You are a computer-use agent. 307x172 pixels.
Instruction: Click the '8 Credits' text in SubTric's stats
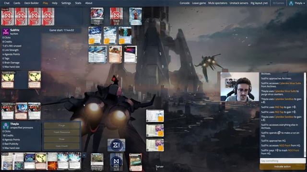tap(7, 42)
